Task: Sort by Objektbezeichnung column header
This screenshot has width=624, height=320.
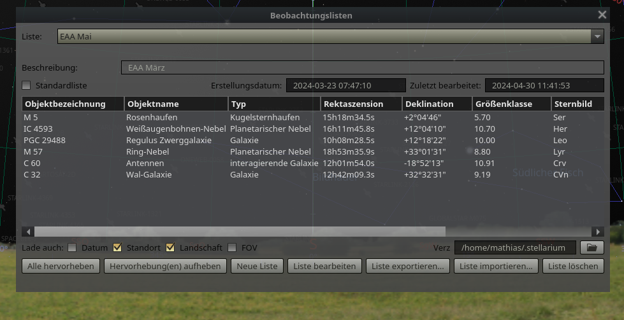Action: tap(73, 104)
